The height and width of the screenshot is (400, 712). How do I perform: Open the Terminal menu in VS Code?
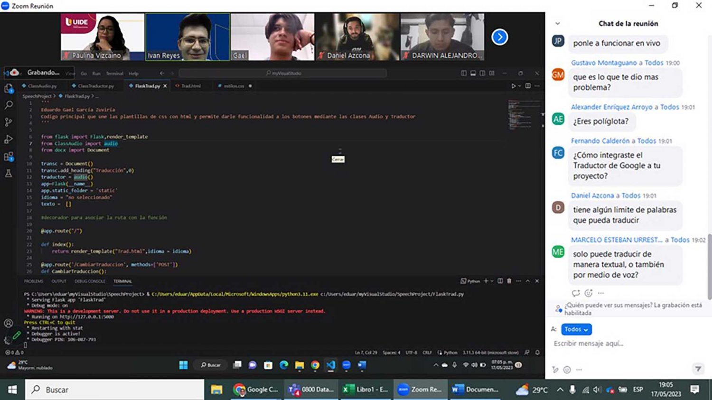(114, 74)
